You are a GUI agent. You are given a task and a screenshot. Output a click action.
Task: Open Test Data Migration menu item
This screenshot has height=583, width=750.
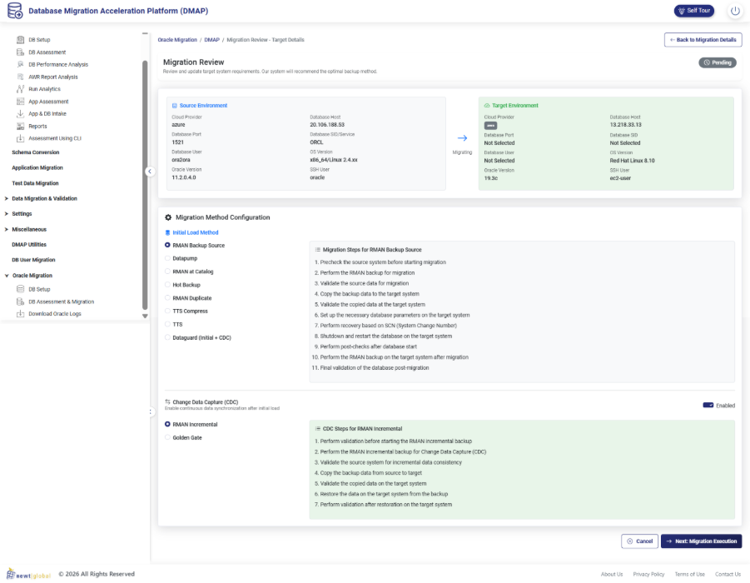click(x=35, y=183)
